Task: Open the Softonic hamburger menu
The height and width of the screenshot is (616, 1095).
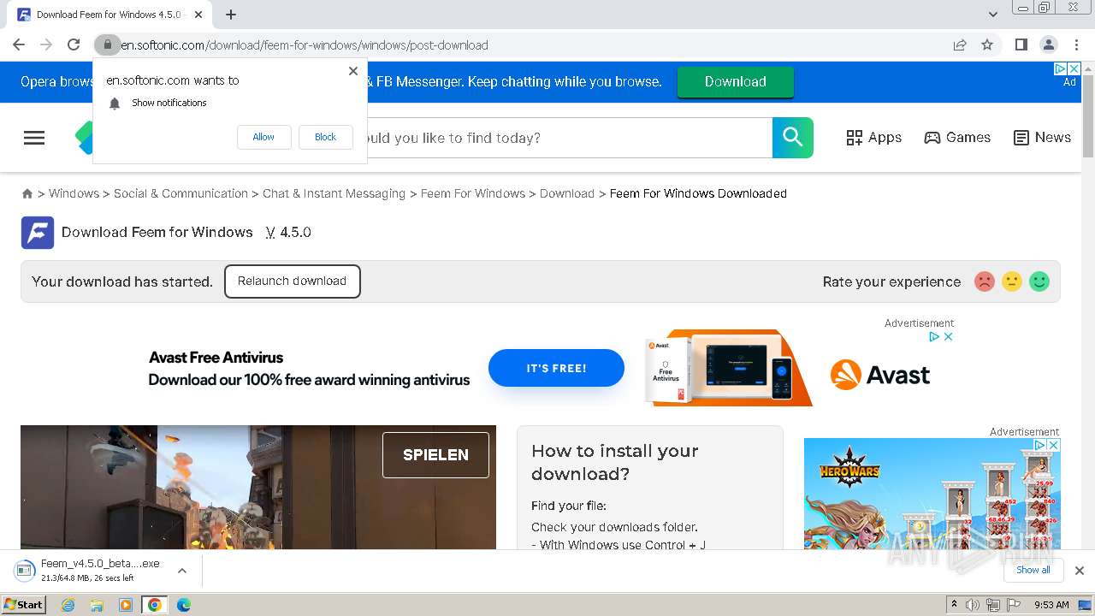Action: coord(34,138)
